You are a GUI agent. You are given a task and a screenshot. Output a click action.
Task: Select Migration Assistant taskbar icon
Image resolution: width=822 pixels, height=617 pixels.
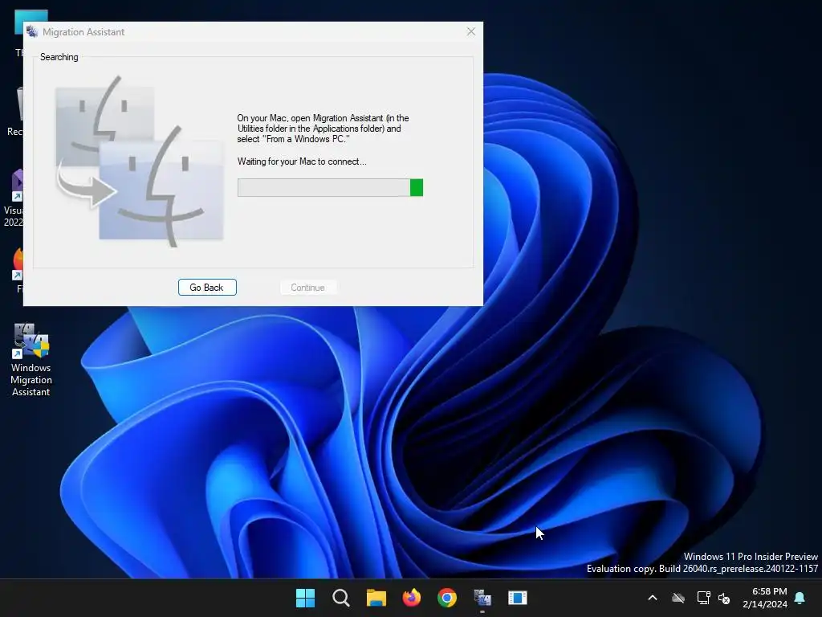click(482, 598)
